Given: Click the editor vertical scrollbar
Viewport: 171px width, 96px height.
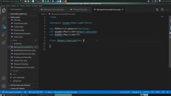Looking at the screenshot, I should [x=170, y=42].
